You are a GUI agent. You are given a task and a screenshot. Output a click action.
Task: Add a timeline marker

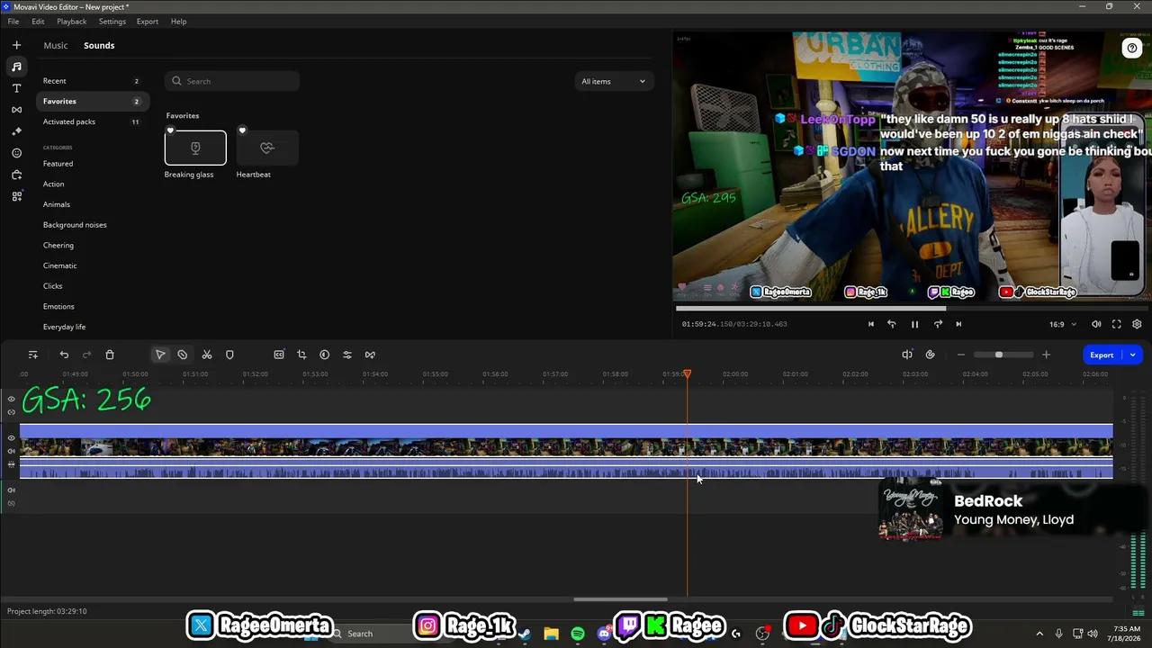pos(229,355)
